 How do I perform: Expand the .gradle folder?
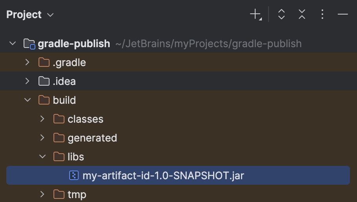click(x=28, y=62)
